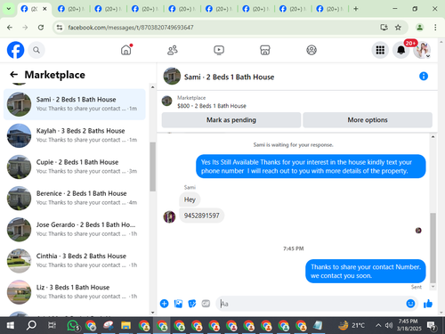This screenshot has width=445, height=334.
Task: Open the Facebook logo home link
Action: point(15,50)
